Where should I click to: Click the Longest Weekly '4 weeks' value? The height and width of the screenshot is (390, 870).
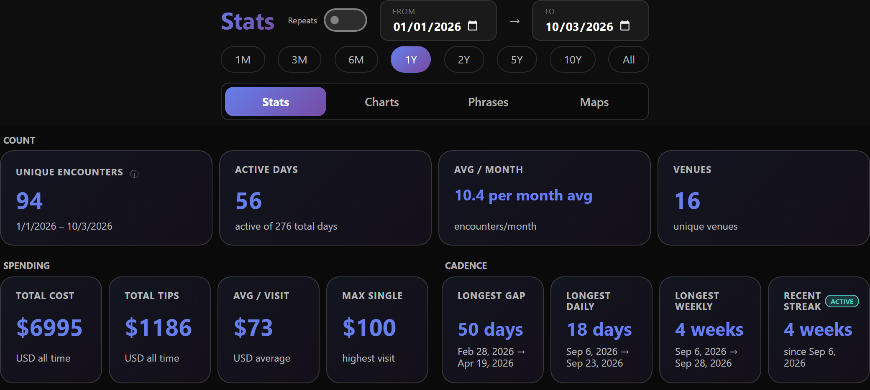coord(709,329)
